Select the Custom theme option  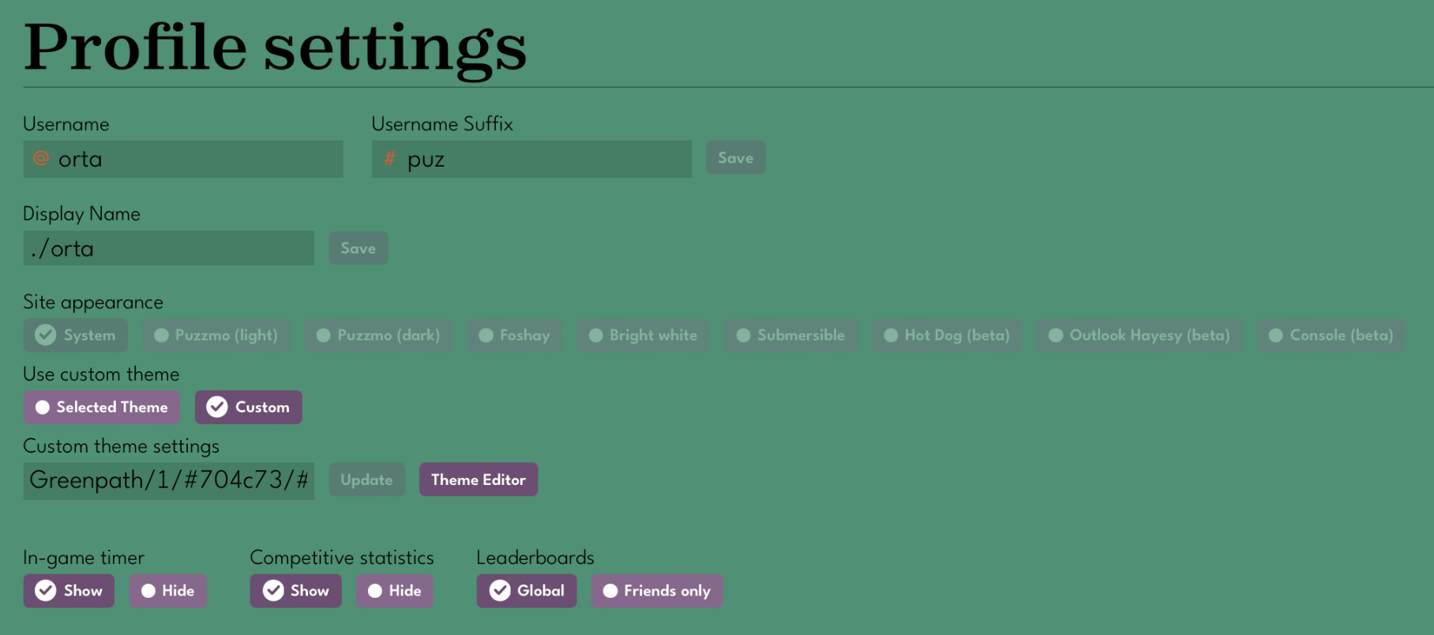pos(248,407)
